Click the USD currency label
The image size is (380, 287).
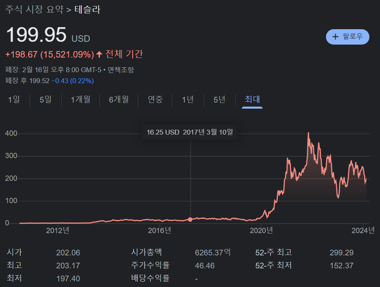[x=81, y=39]
